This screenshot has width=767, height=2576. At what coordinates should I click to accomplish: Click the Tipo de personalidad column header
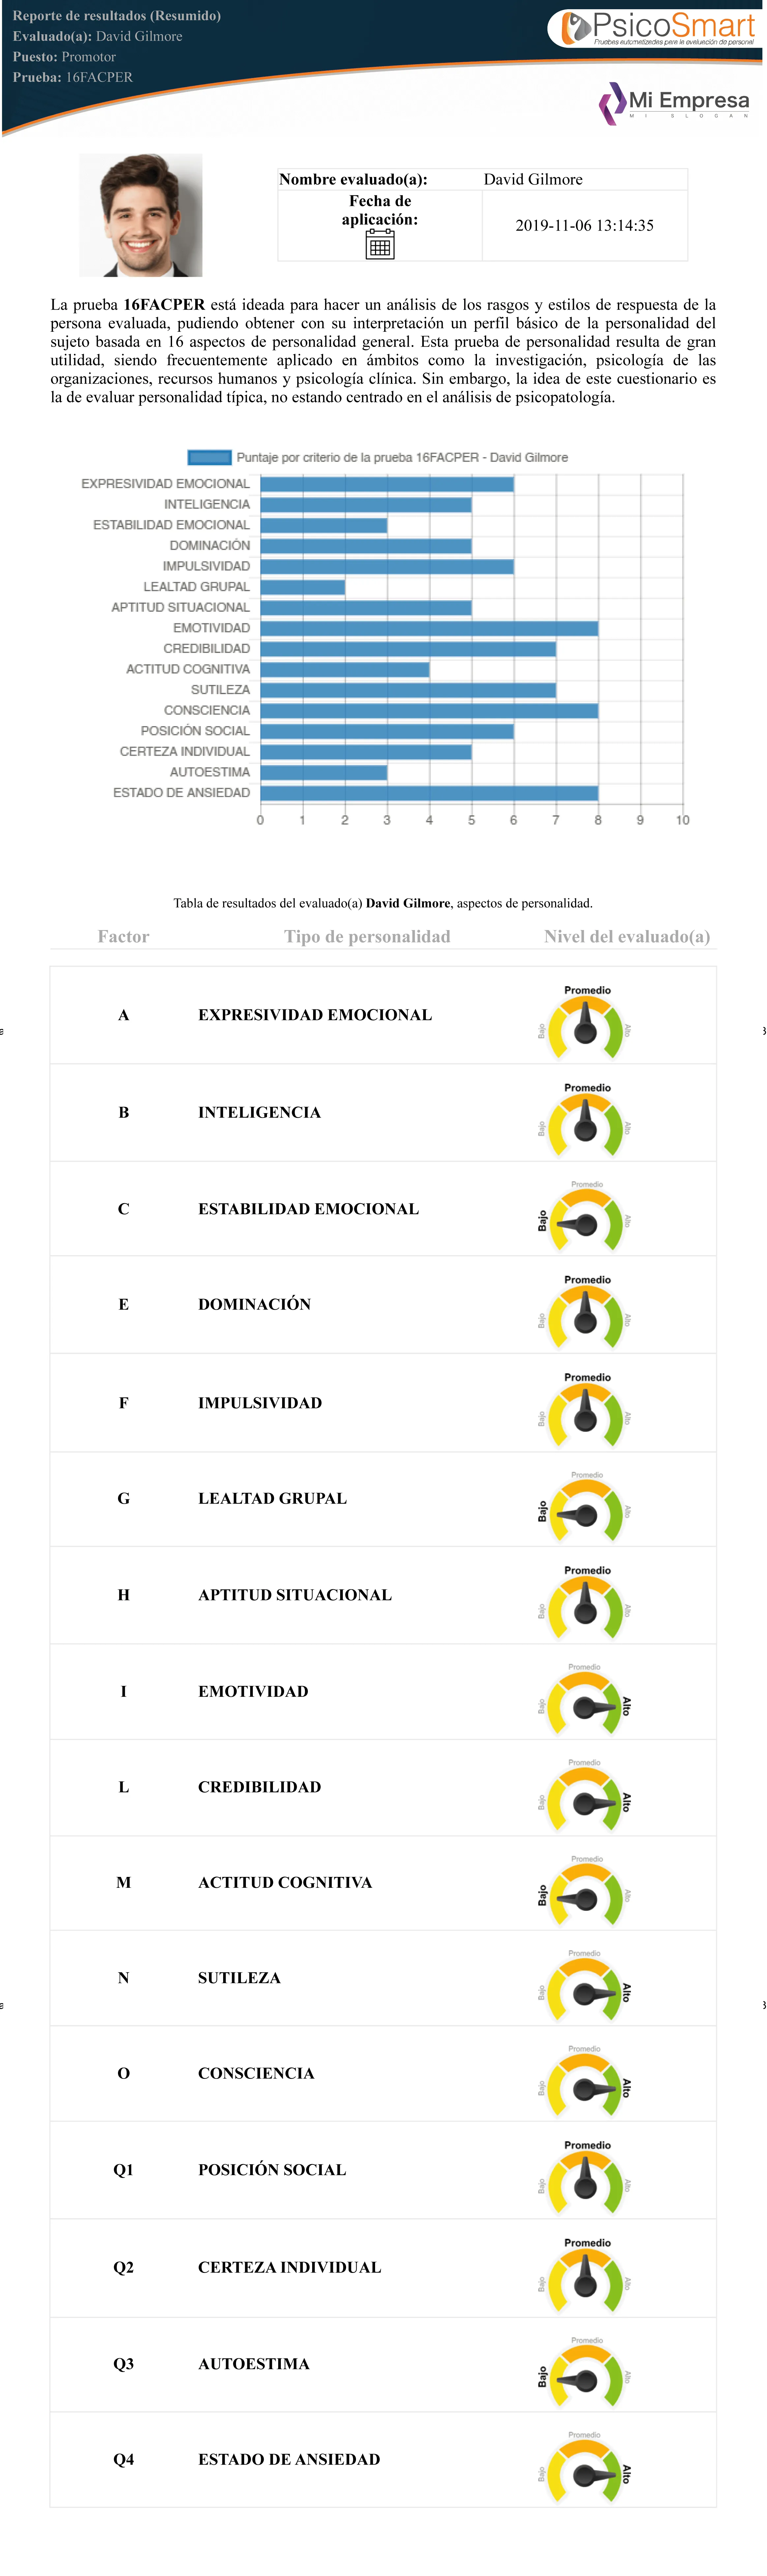tap(367, 936)
